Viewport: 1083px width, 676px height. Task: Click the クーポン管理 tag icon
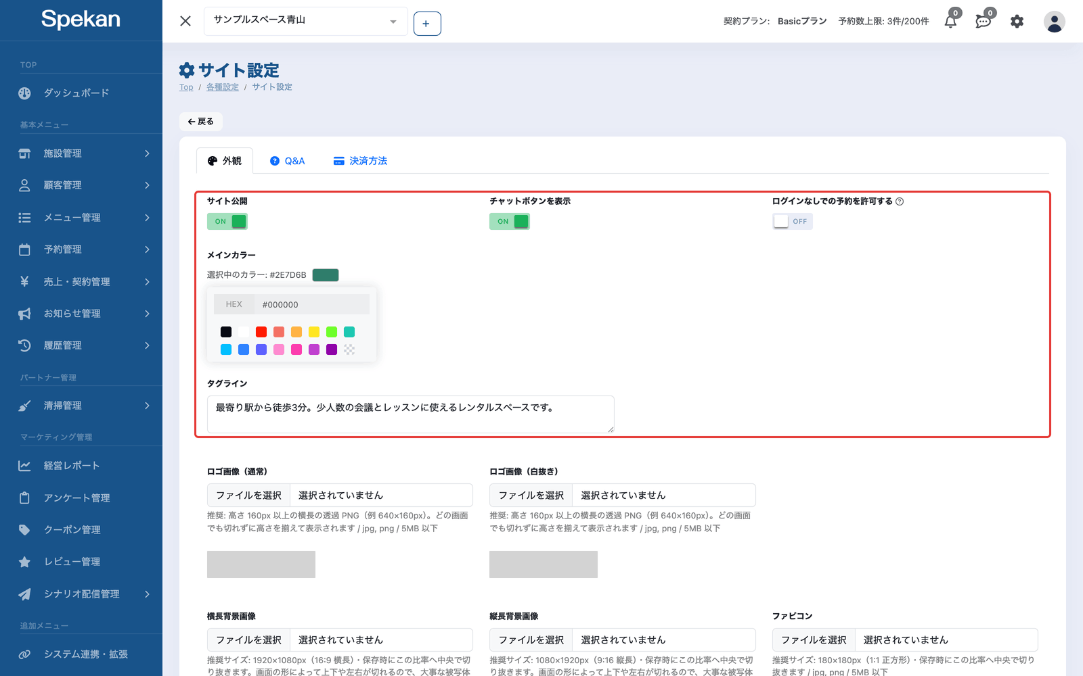[24, 530]
